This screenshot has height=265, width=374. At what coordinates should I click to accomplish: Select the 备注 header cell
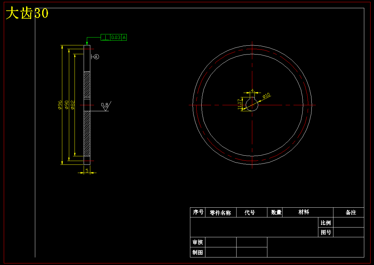(349, 212)
